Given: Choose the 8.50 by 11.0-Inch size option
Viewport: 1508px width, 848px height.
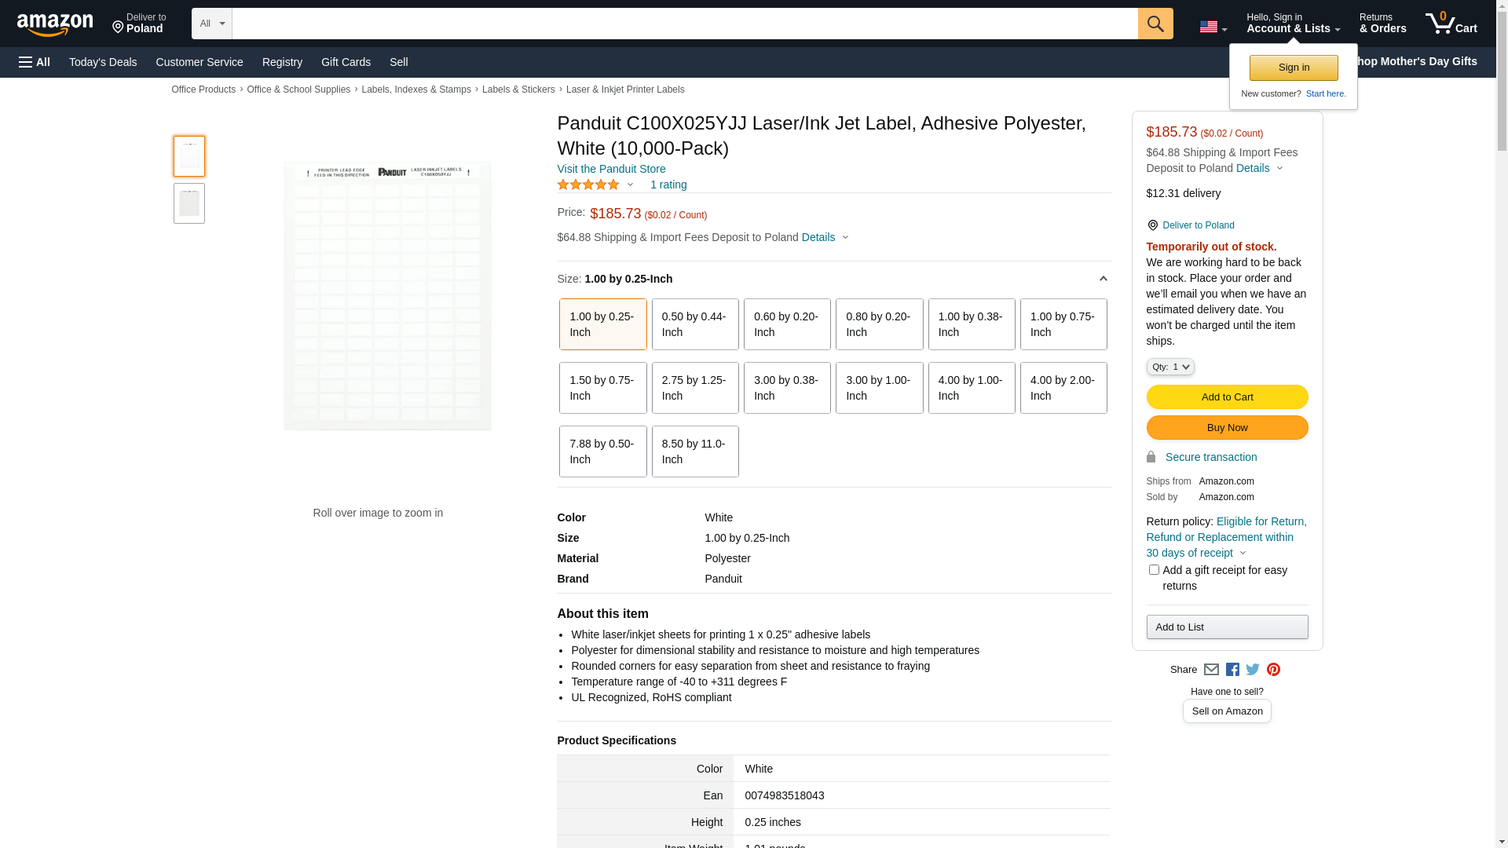Looking at the screenshot, I should [x=694, y=451].
